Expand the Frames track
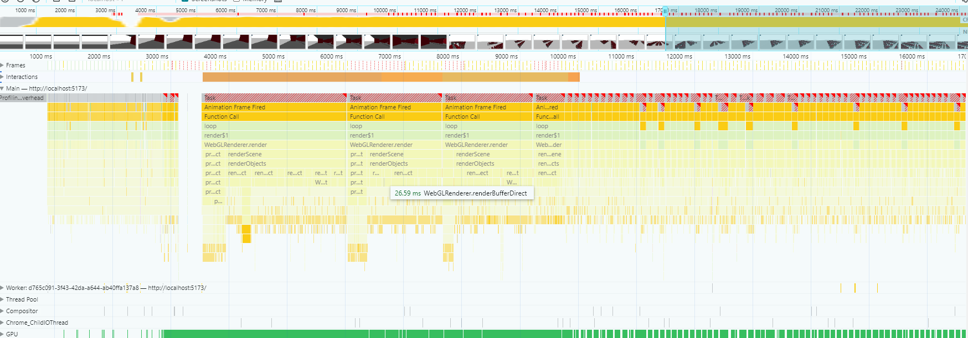Image resolution: width=968 pixels, height=338 pixels. (x=2, y=65)
